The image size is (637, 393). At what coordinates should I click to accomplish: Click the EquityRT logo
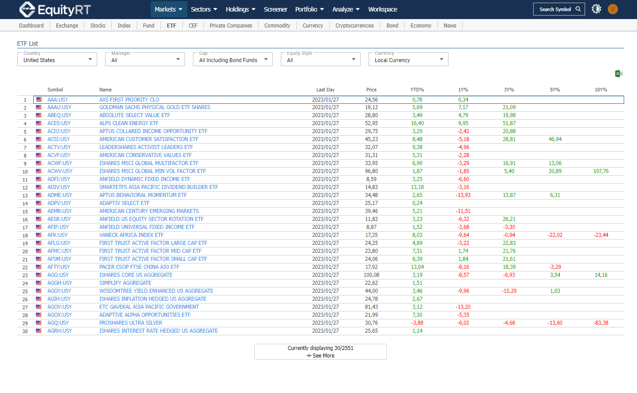(55, 9)
